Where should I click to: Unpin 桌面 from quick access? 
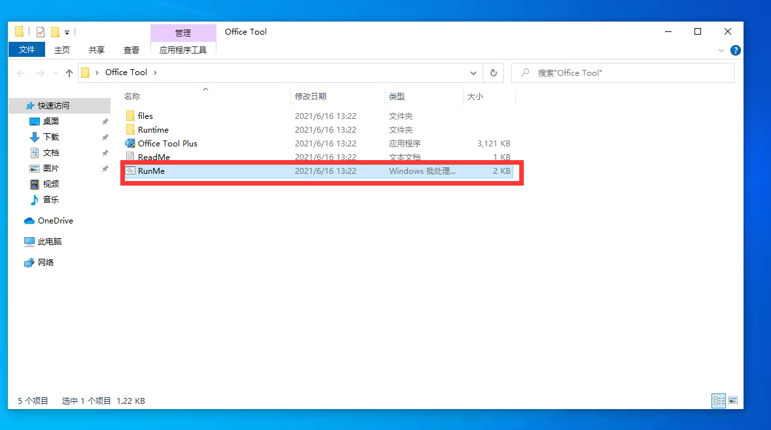tap(105, 121)
